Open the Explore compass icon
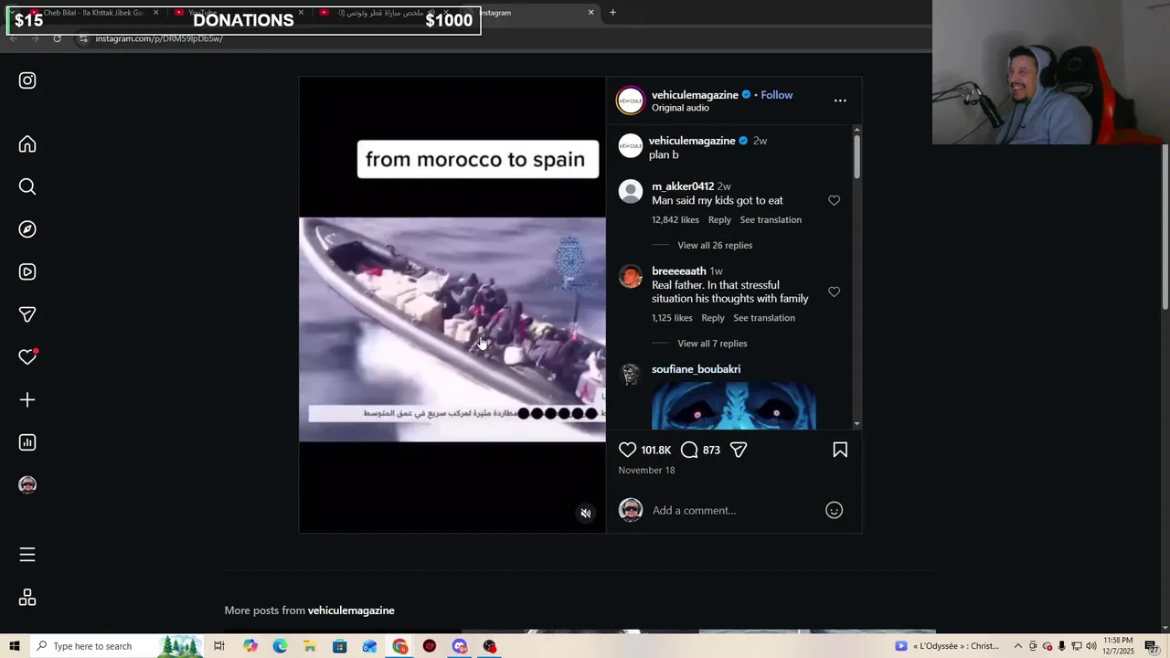This screenshot has height=658, width=1170. (x=27, y=229)
